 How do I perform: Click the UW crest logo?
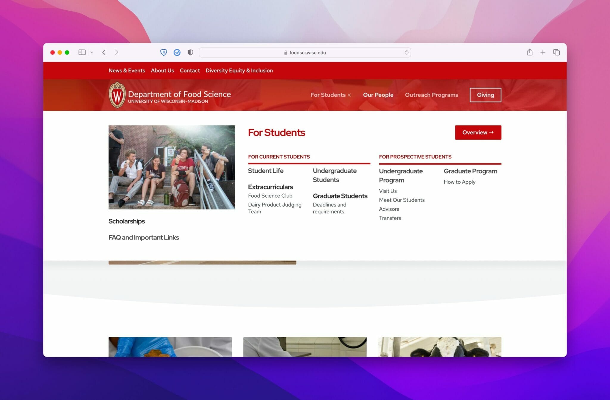[117, 95]
